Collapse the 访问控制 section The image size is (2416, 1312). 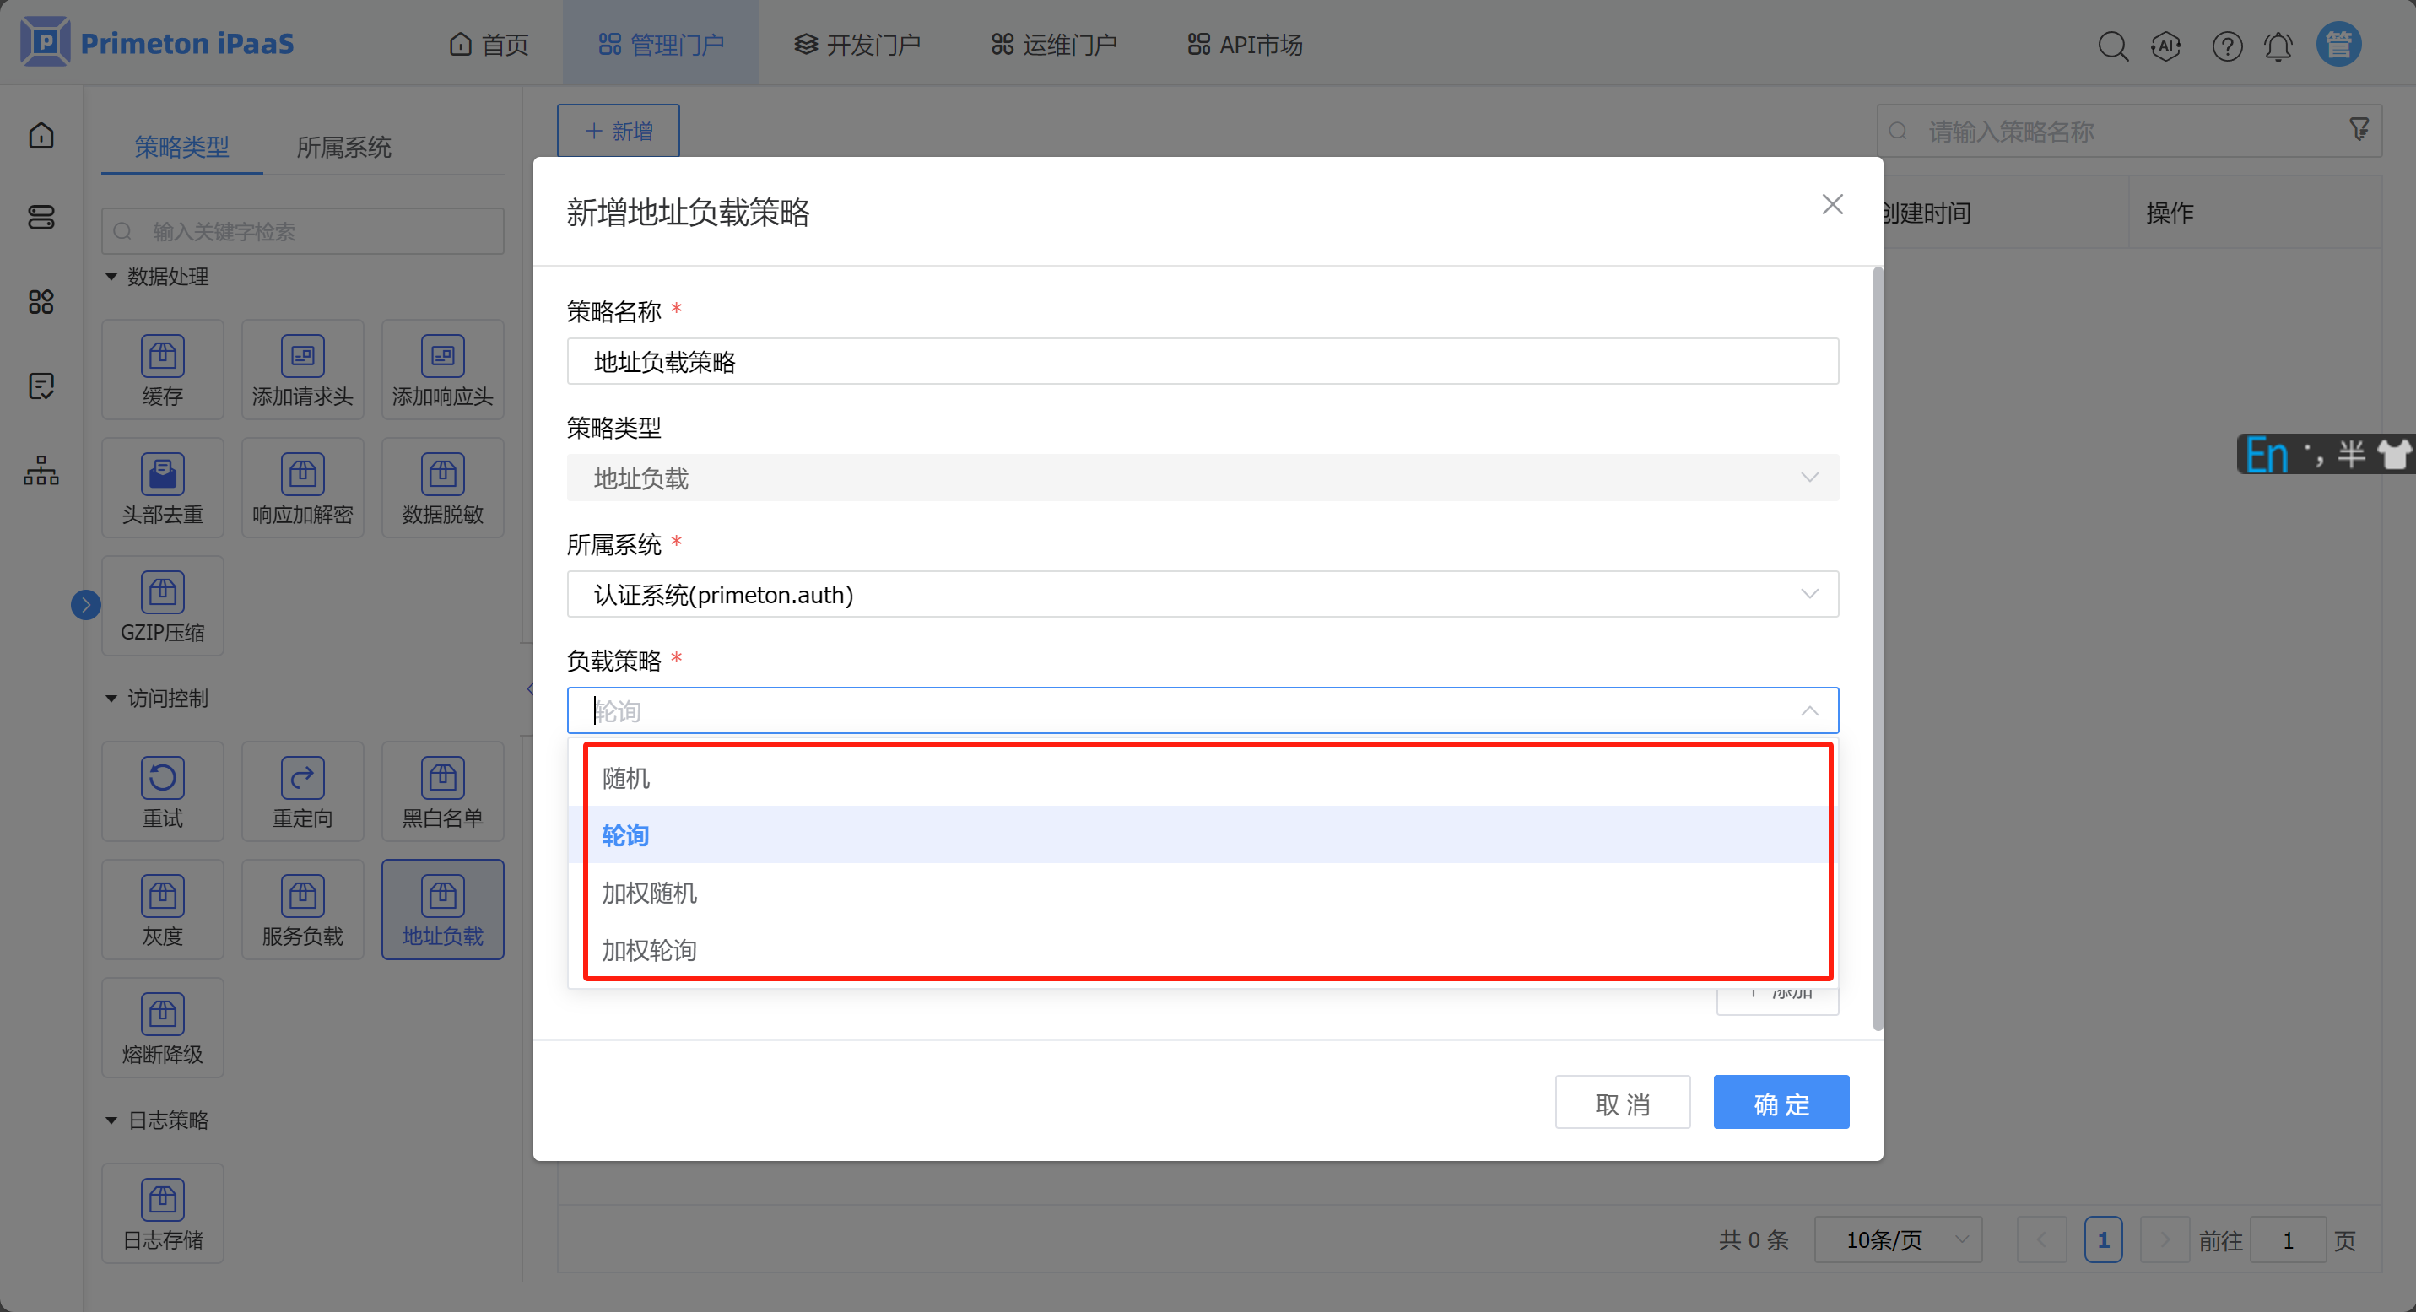[x=111, y=699]
